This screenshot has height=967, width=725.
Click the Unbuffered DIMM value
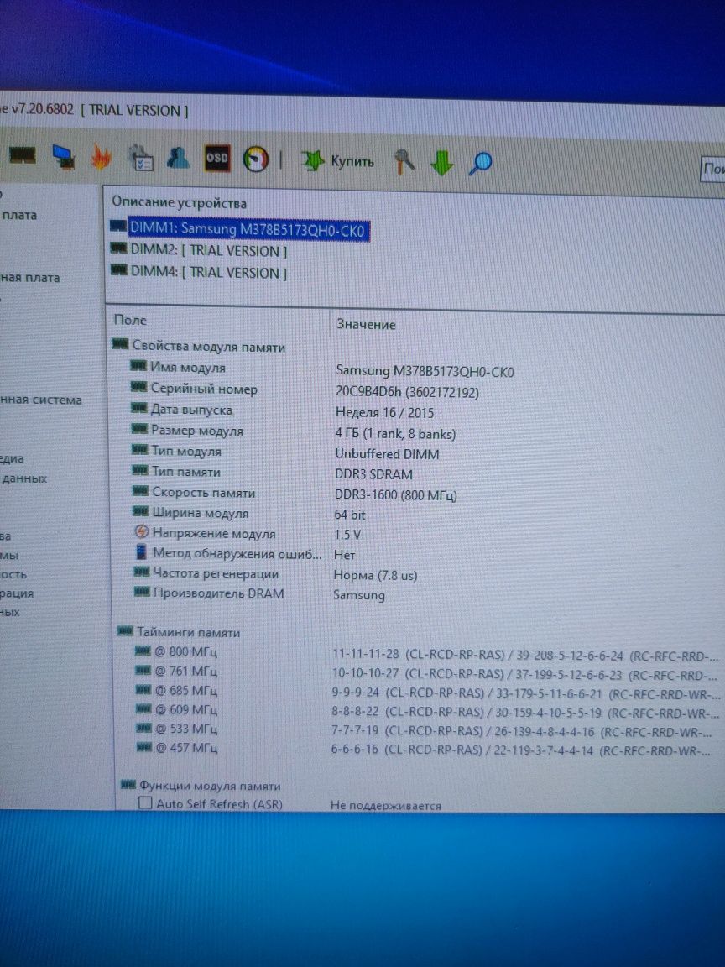coord(387,454)
